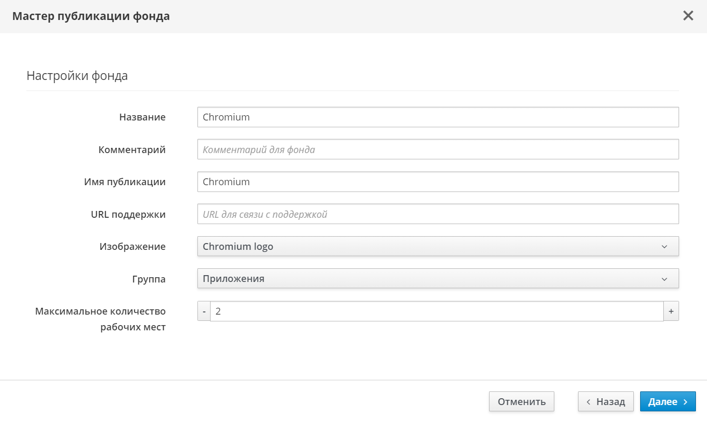Click the URL поддержки label text
707x424 pixels.
click(128, 215)
